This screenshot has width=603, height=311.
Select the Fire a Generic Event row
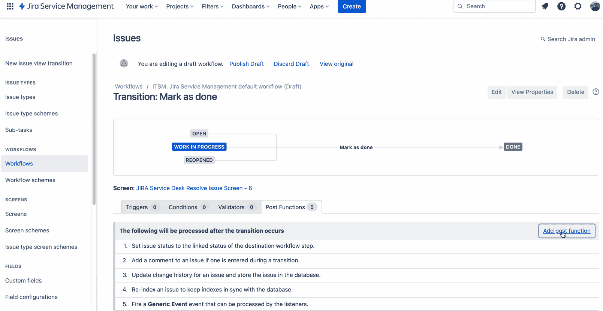point(357,304)
